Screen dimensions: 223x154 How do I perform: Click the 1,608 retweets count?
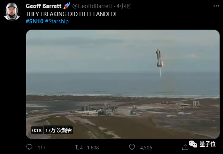pos(93,148)
